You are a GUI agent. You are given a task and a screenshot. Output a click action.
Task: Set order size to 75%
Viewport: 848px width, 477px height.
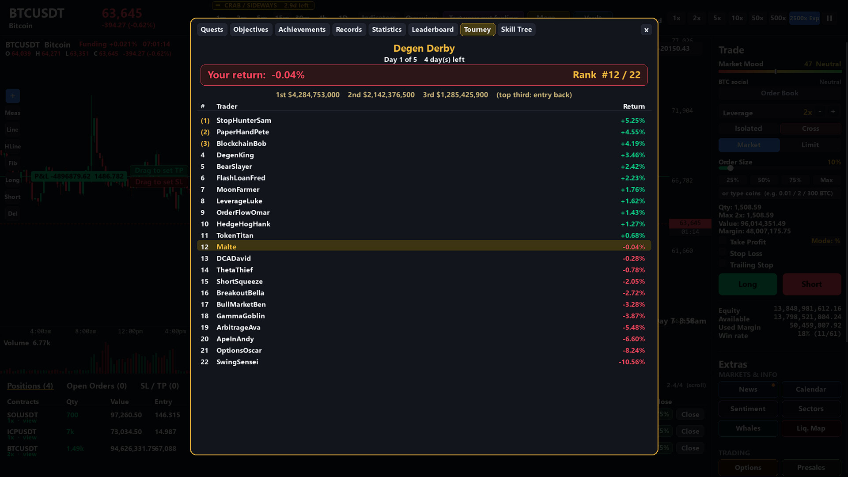(x=795, y=180)
